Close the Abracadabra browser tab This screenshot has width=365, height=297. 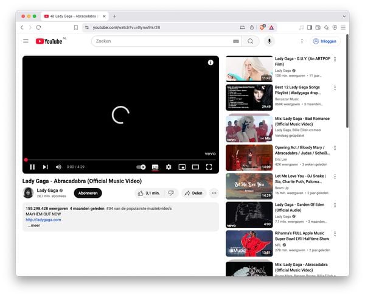104,16
